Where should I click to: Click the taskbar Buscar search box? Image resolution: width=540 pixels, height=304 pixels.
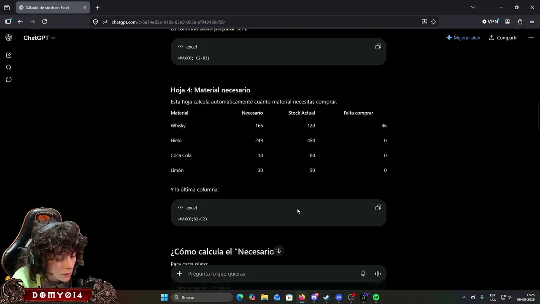[x=202, y=297]
